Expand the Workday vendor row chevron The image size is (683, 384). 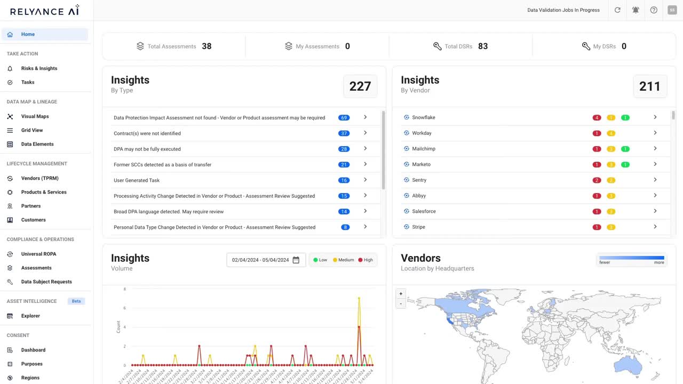point(655,133)
